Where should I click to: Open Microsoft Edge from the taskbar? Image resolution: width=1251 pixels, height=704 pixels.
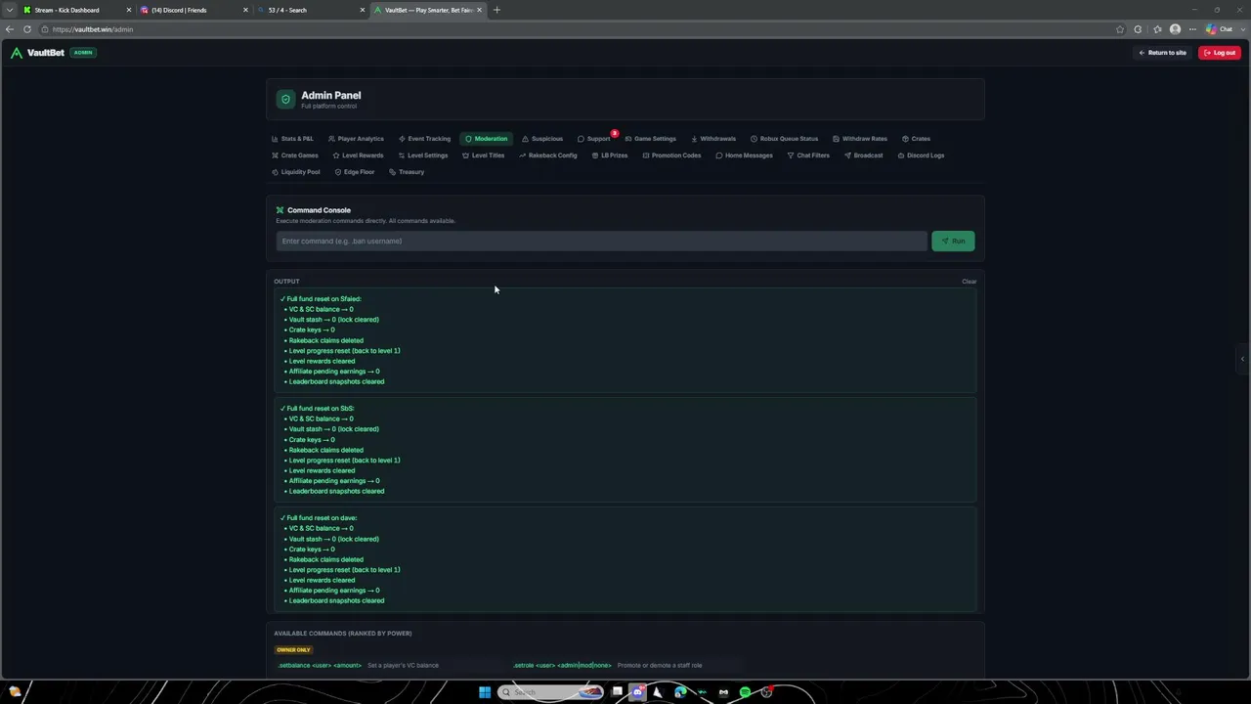pos(680,692)
